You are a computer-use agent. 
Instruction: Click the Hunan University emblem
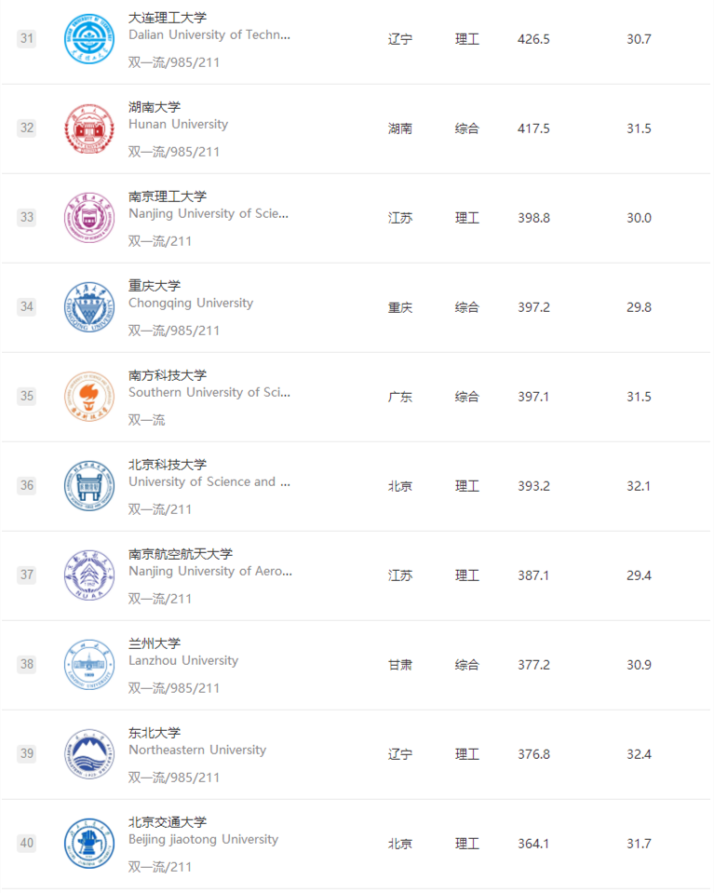pos(88,129)
